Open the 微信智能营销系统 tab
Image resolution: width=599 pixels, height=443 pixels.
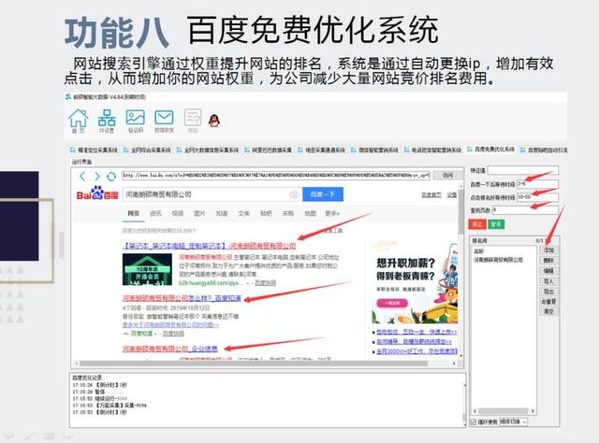(374, 150)
